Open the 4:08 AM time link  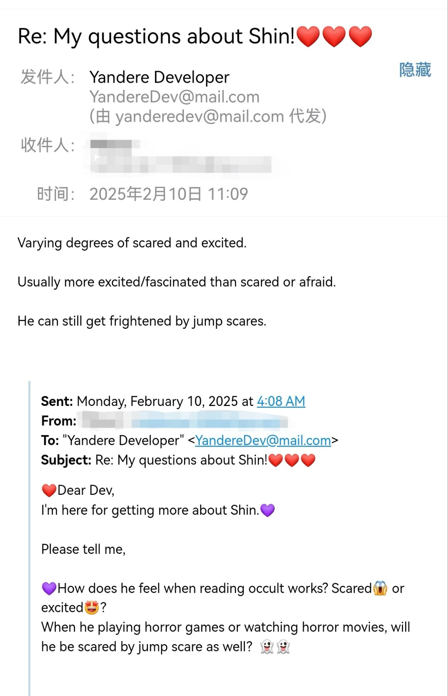pos(281,401)
